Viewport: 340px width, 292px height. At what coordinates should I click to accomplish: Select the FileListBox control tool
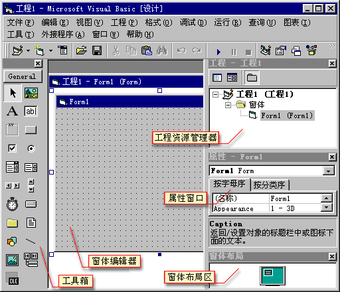click(x=31, y=223)
